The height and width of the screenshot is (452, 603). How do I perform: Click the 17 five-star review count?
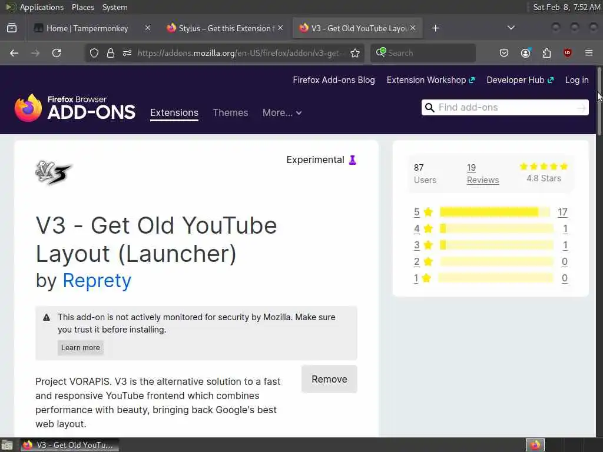(x=562, y=212)
